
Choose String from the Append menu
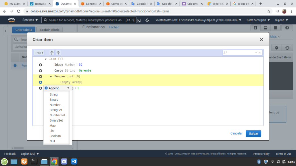[x=53, y=94]
